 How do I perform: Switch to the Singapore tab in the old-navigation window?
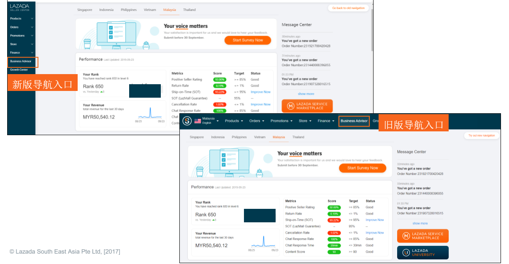coord(197,137)
